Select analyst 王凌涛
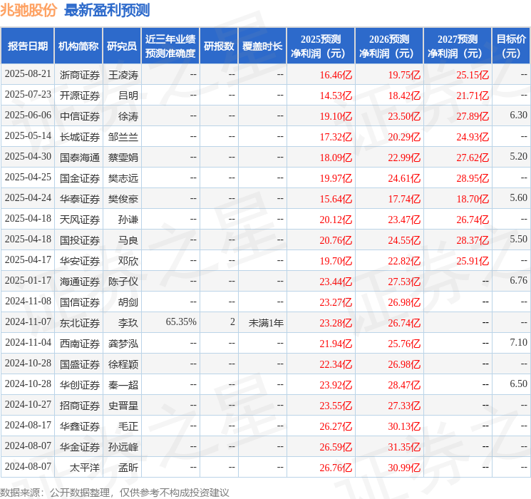531x499 pixels. pos(123,75)
